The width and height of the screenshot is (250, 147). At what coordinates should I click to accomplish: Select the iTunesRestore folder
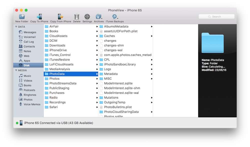(71, 60)
